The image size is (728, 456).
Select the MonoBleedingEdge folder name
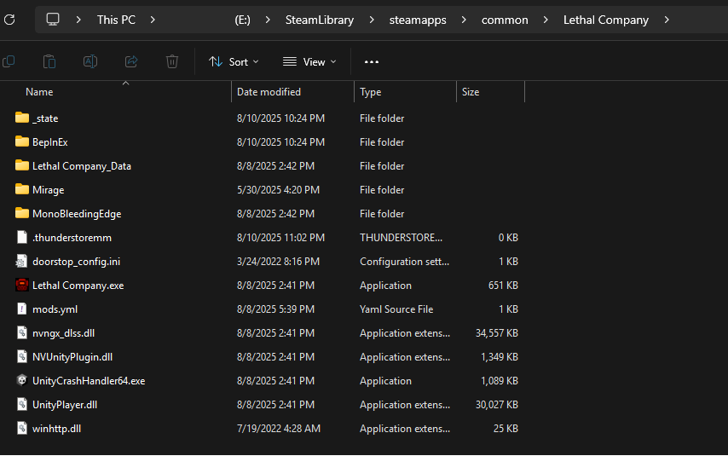point(77,214)
